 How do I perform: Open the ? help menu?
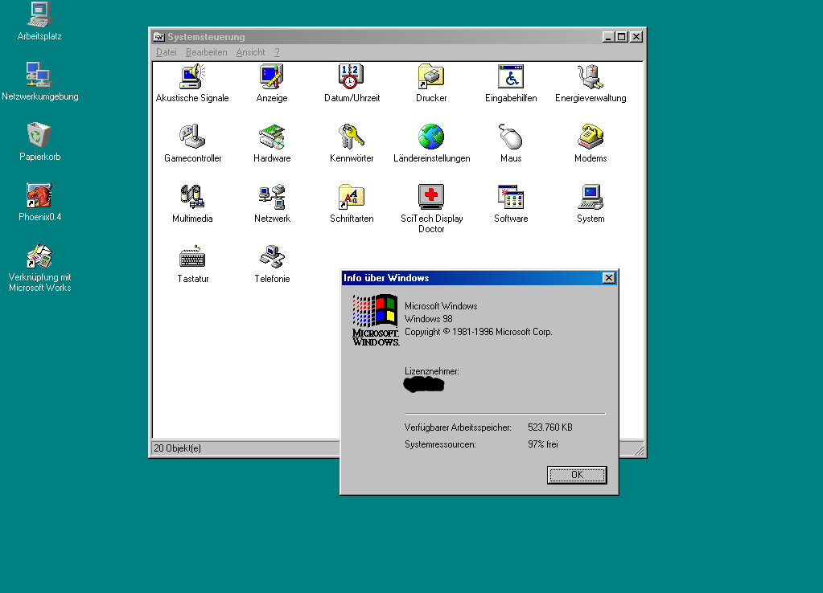[x=277, y=52]
